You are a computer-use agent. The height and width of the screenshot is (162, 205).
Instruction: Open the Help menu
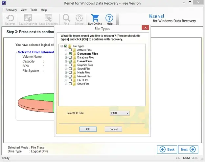coord(44,10)
